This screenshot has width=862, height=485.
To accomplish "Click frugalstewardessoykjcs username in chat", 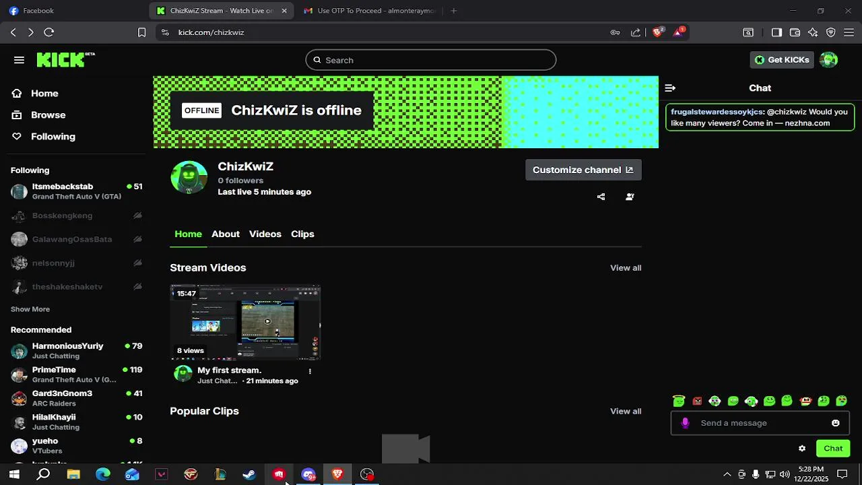I will click(718, 112).
